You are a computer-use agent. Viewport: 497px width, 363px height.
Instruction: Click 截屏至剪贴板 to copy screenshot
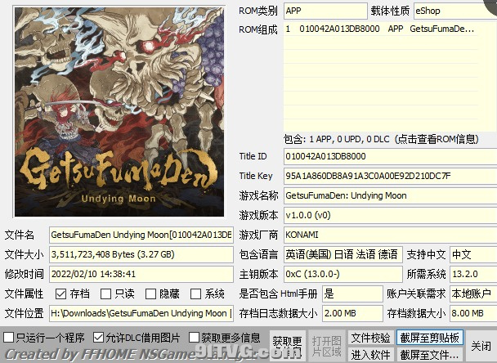click(x=430, y=338)
